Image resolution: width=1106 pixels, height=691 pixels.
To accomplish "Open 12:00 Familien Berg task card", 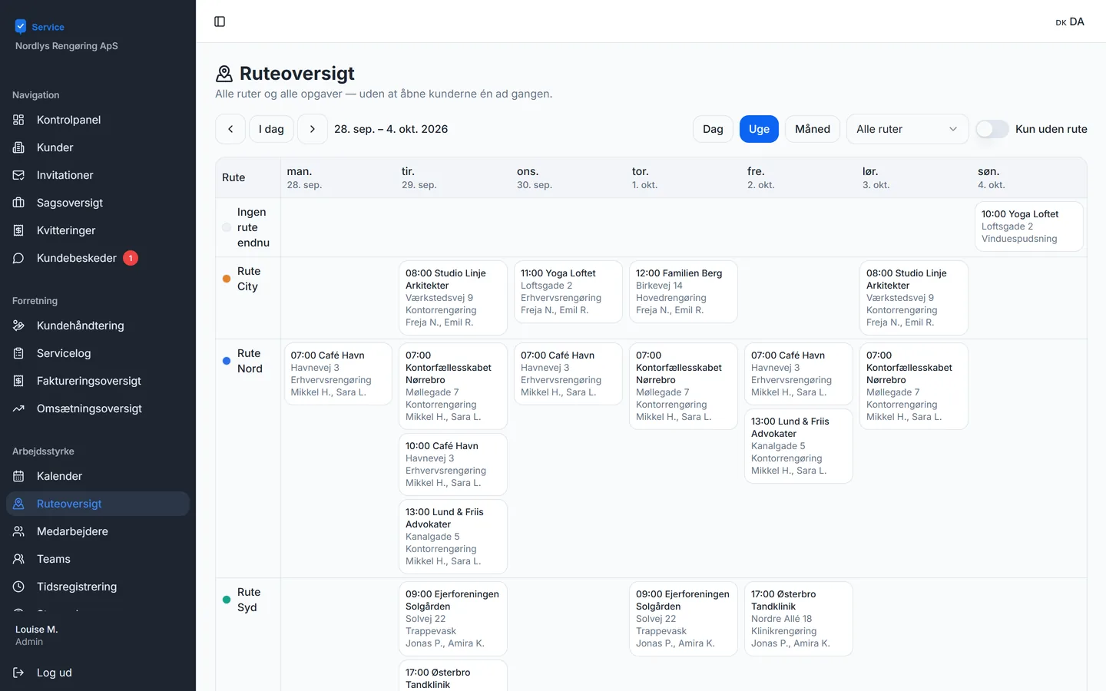I will click(684, 292).
